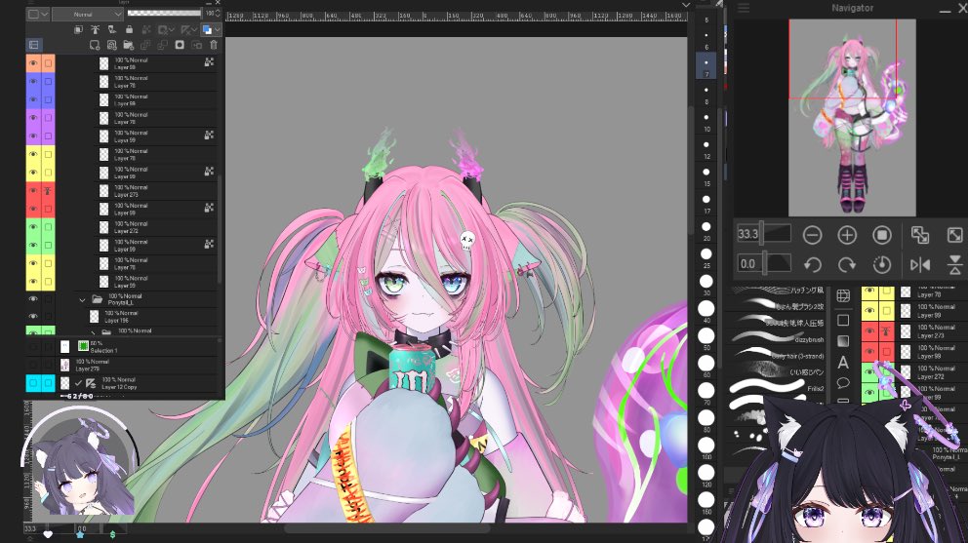Image resolution: width=968 pixels, height=543 pixels.
Task: Adjust the layer opacity slider
Action: point(164,13)
